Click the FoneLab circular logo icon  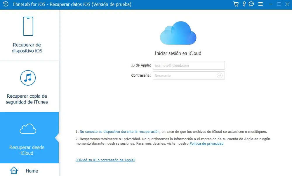click(x=5, y=4)
